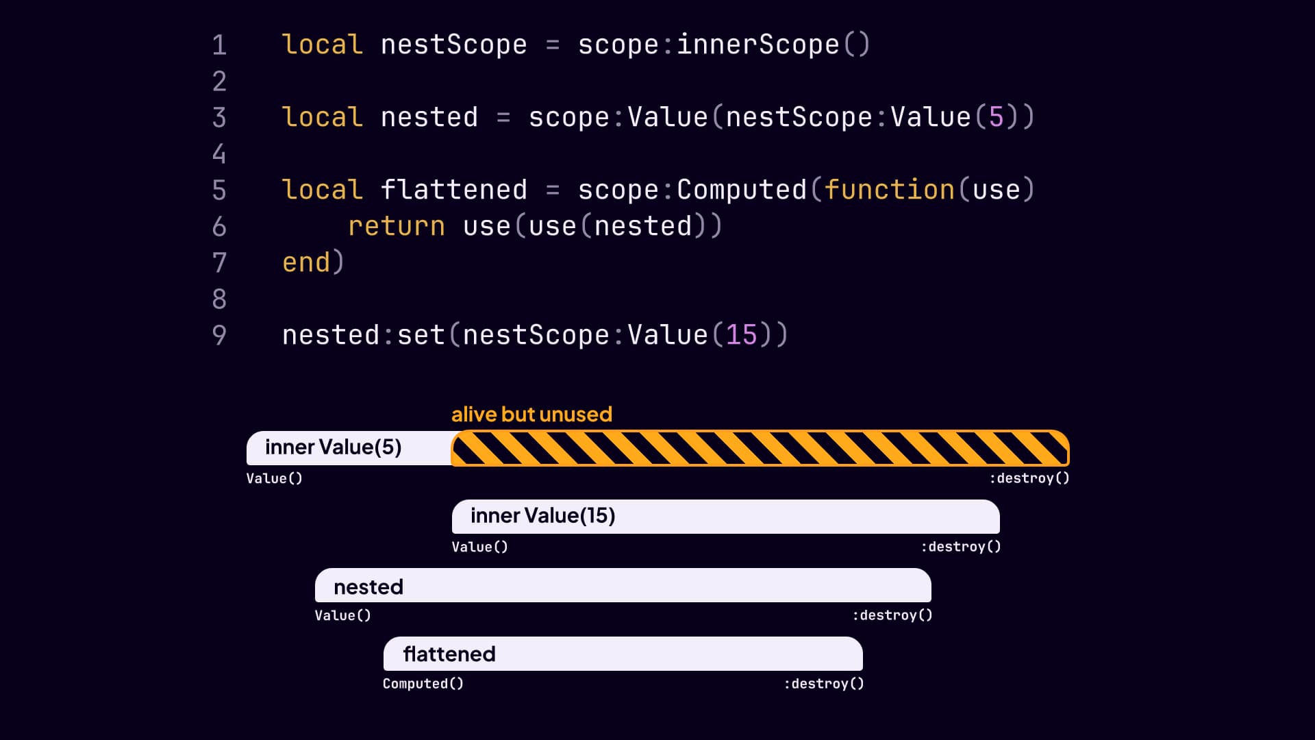The image size is (1315, 740).
Task: Click the Computed() label under flattened
Action: point(423,683)
